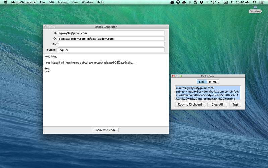The image size is (268, 168).
Task: Click the generated mailto link text area
Action: pyautogui.click(x=208, y=93)
